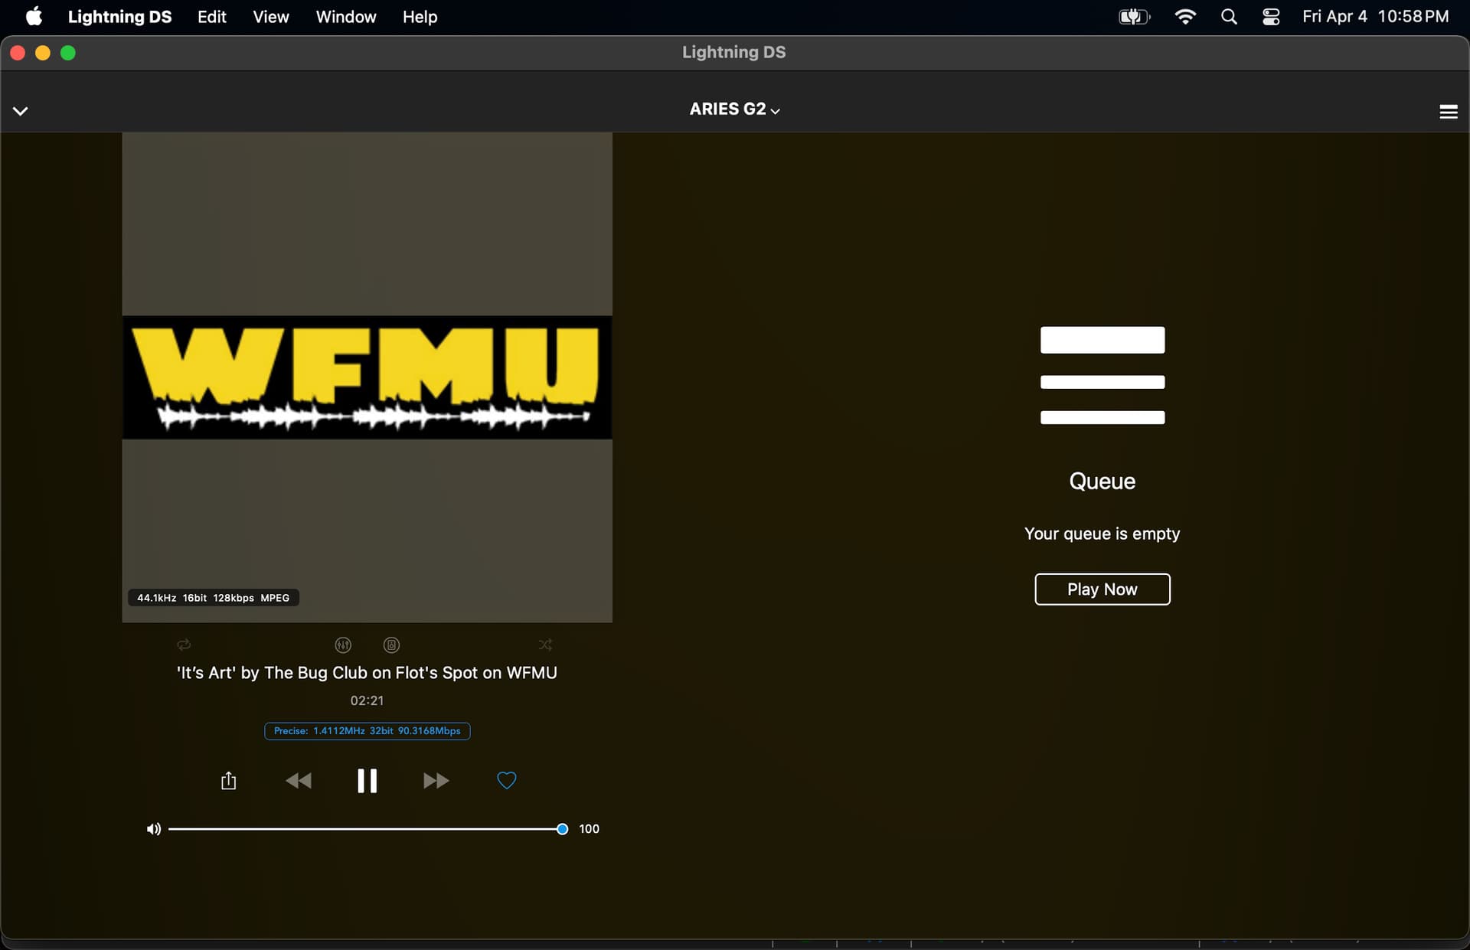Image resolution: width=1470 pixels, height=950 pixels.
Task: Open macOS Spotlight search
Action: pyautogui.click(x=1229, y=17)
